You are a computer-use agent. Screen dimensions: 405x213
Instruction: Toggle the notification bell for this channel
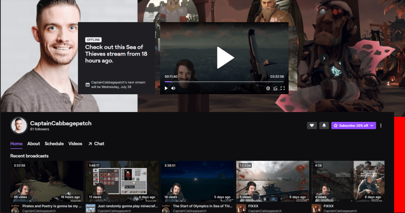[x=324, y=125]
